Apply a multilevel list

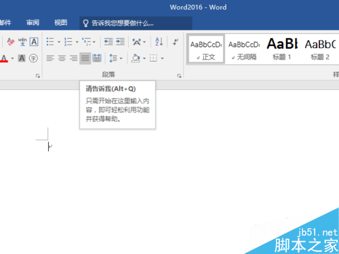click(x=86, y=42)
